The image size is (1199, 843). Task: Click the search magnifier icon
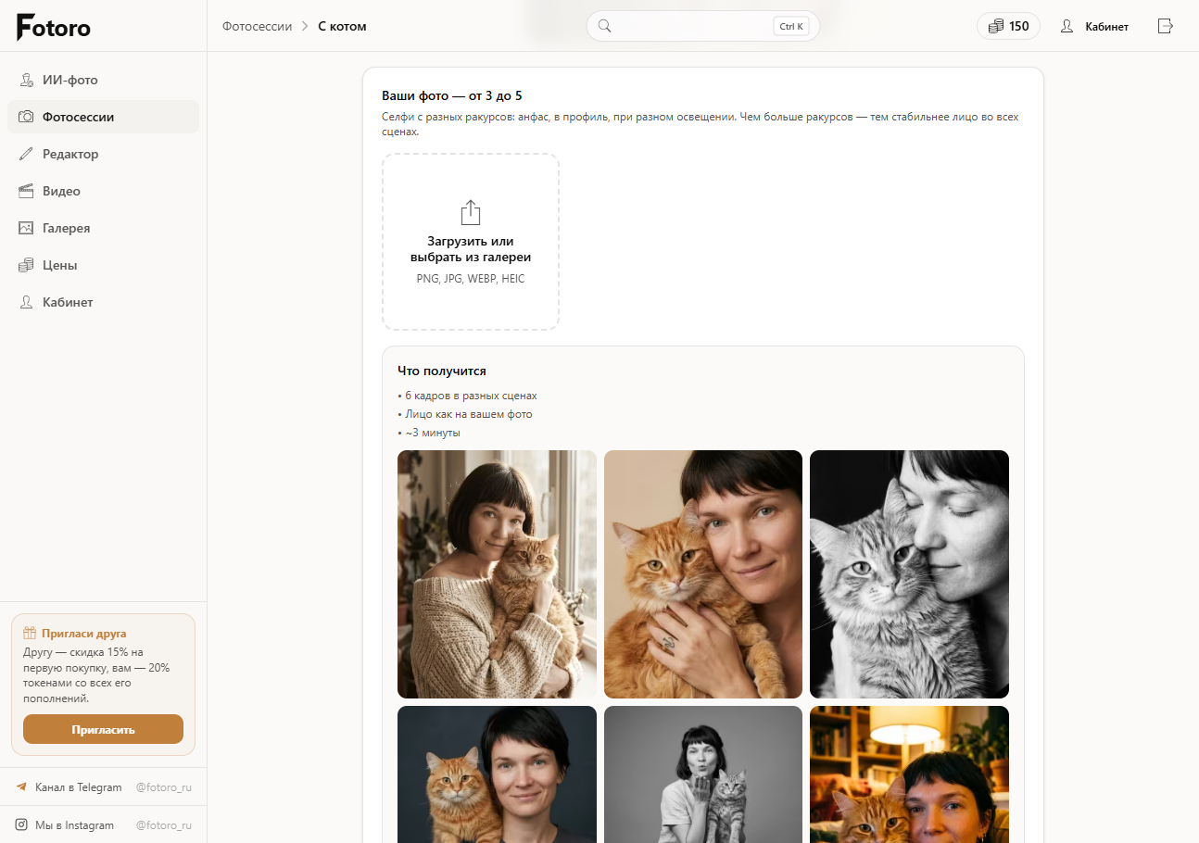(604, 26)
